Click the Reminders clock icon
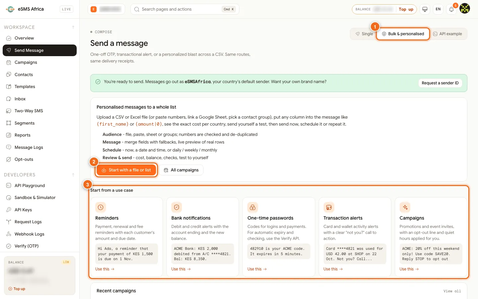Viewport: 478px width, 299px height. click(101, 207)
